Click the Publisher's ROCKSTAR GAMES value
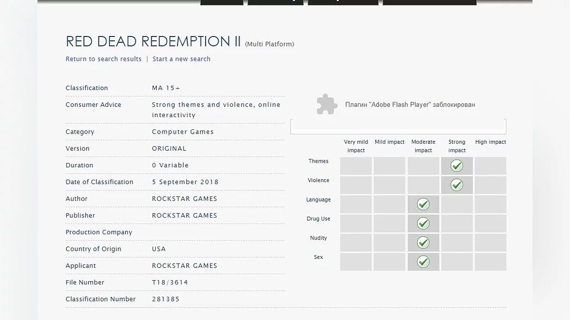This screenshot has width=570, height=320. pos(184,215)
